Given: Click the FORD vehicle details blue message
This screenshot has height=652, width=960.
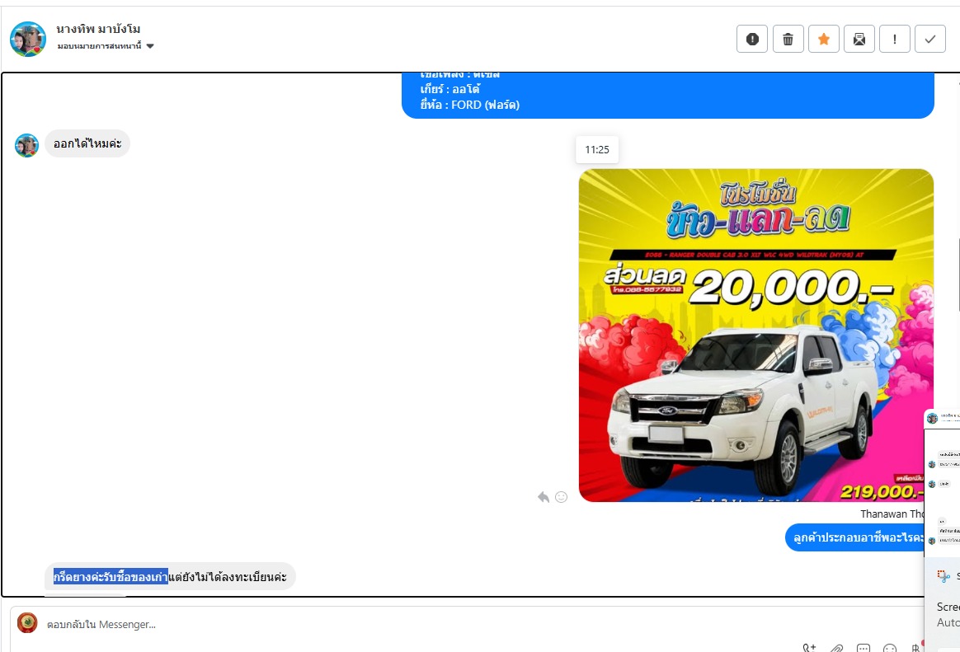Looking at the screenshot, I should point(667,96).
